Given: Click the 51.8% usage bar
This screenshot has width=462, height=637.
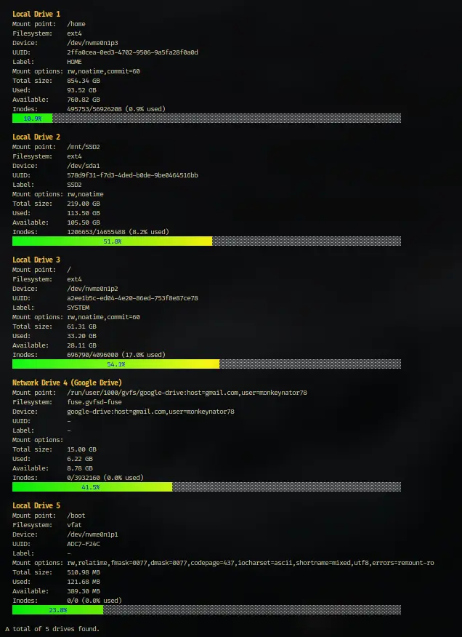Looking at the screenshot, I should point(206,241).
